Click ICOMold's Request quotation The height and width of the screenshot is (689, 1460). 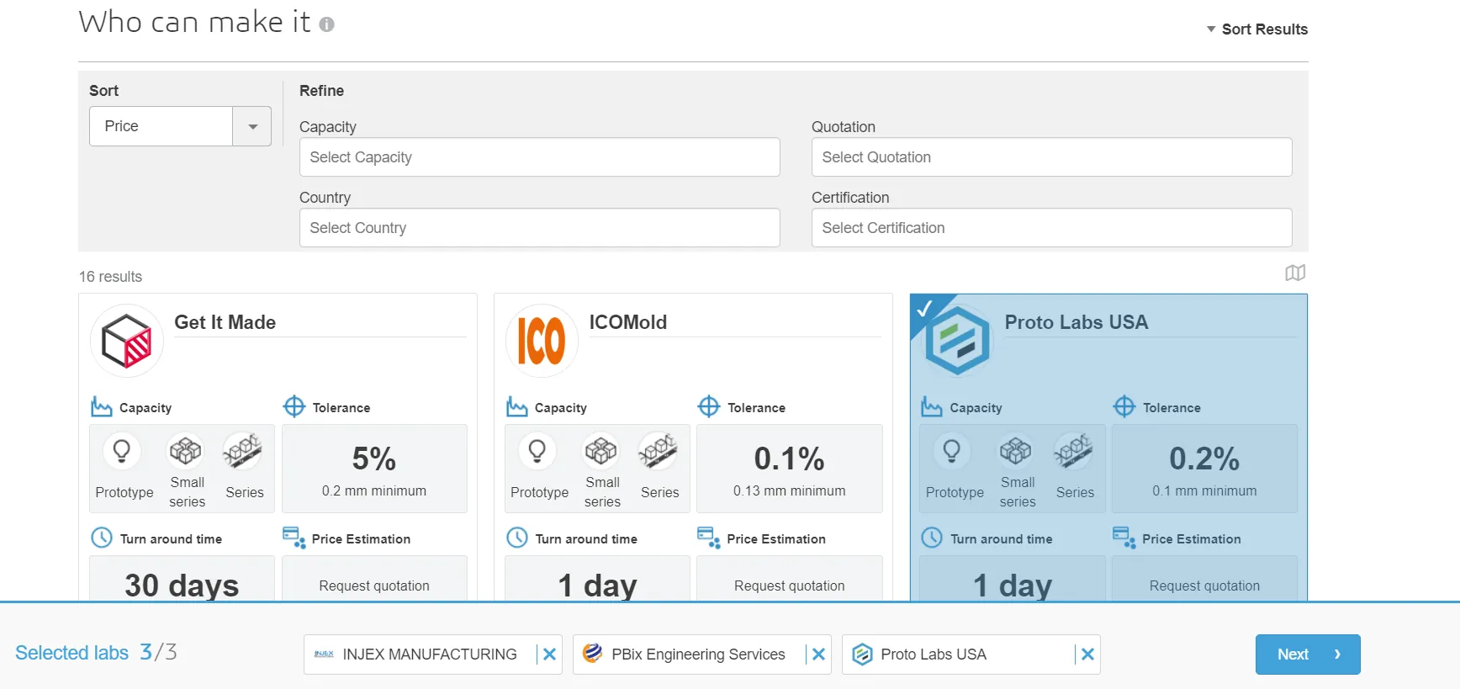pos(790,586)
